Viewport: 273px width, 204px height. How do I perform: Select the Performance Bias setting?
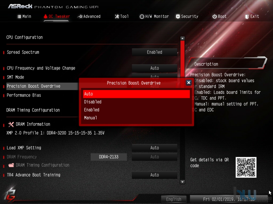[x=24, y=95]
